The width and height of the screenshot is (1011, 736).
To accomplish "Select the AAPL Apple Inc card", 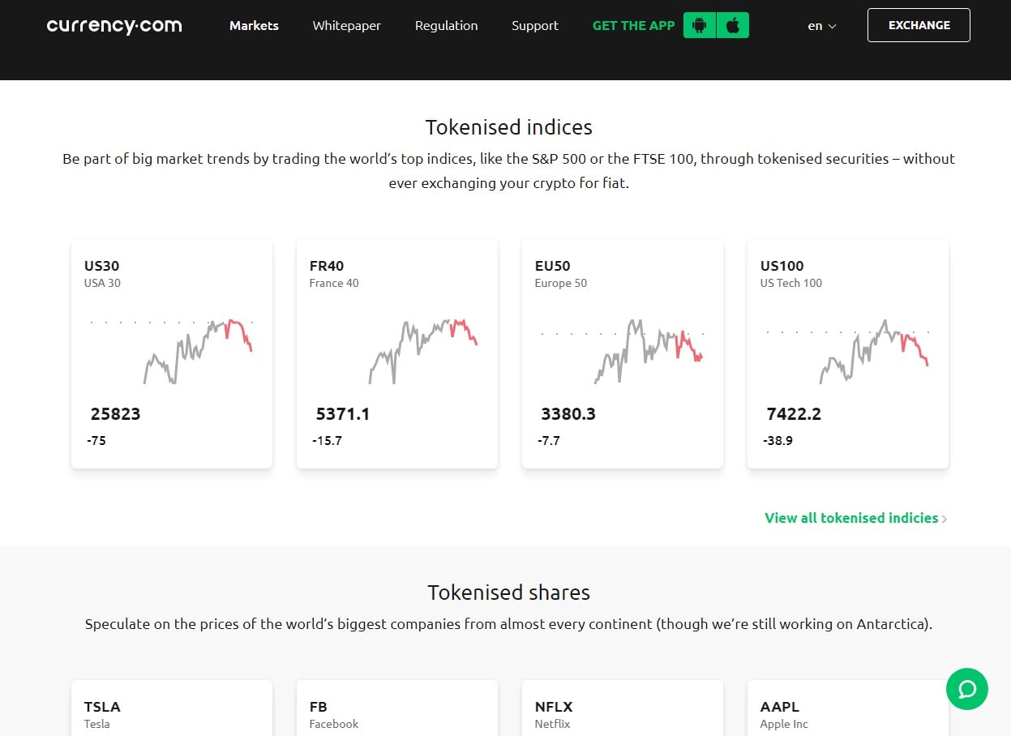I will tap(848, 709).
